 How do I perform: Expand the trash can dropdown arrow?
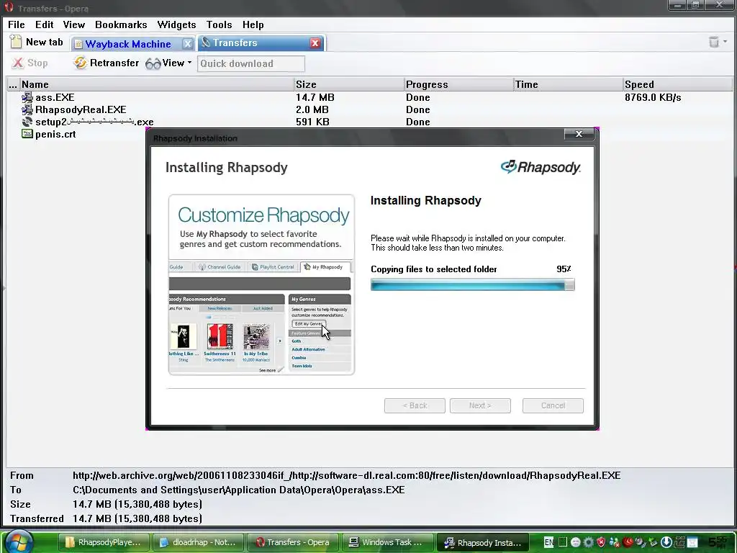point(725,42)
